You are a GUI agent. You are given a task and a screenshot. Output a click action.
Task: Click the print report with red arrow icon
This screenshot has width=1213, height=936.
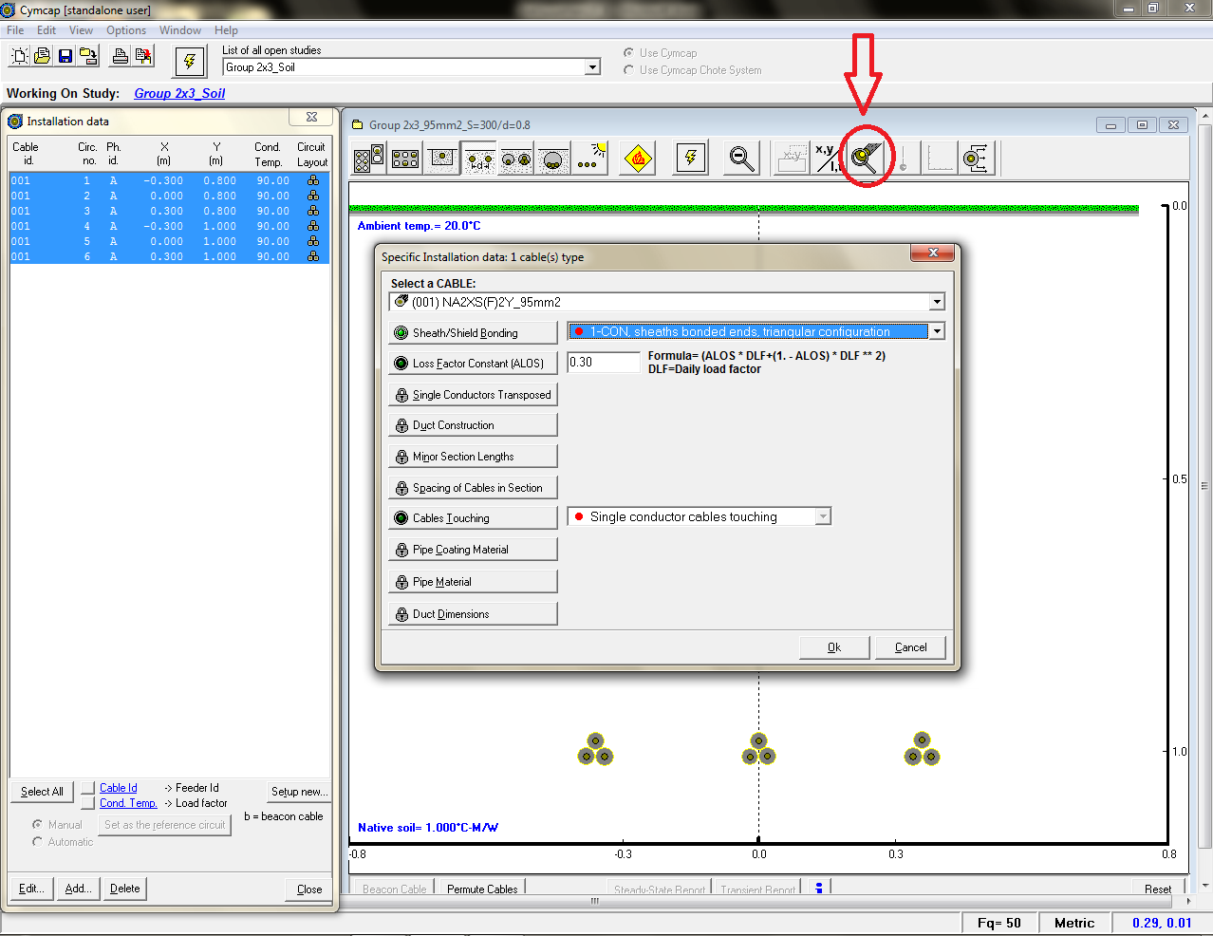143,57
